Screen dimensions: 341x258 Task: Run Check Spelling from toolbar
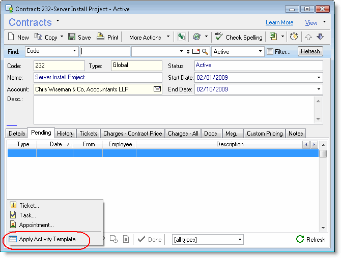239,37
